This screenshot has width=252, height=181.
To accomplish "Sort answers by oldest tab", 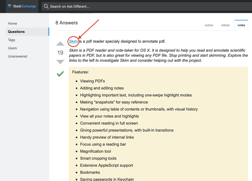I will pyautogui.click(x=225, y=25).
